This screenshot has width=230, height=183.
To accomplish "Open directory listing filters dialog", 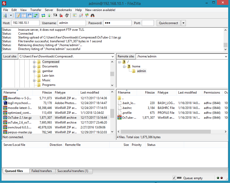I will click(75, 15).
